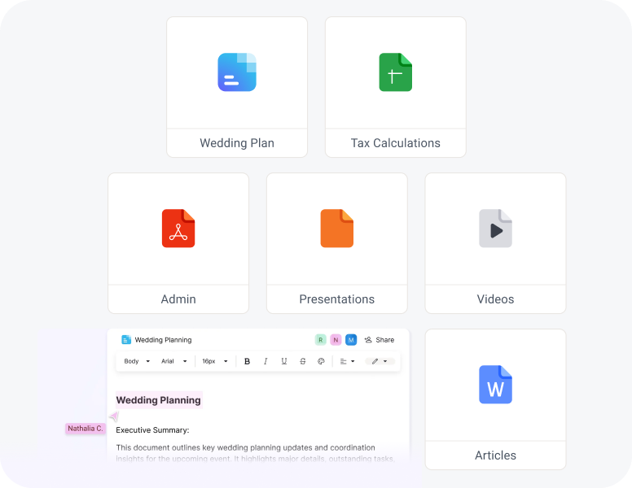This screenshot has height=488, width=632.
Task: Click the Share button
Action: point(380,340)
